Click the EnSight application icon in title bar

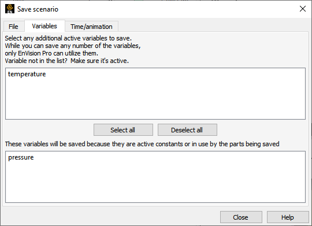click(10, 9)
